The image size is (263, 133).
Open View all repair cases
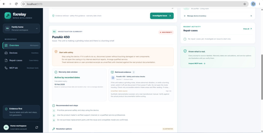[247, 29]
